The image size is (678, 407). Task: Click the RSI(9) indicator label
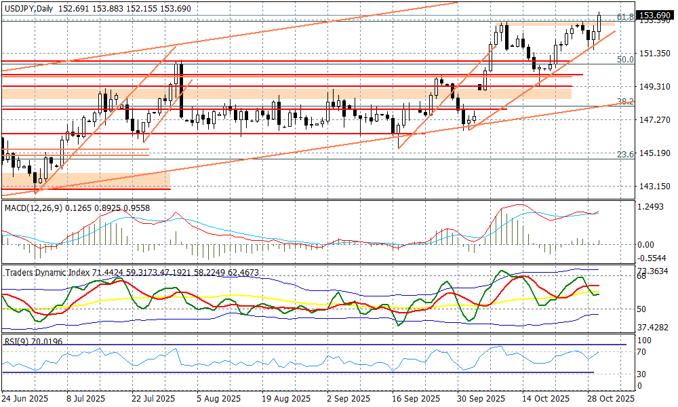coord(15,341)
